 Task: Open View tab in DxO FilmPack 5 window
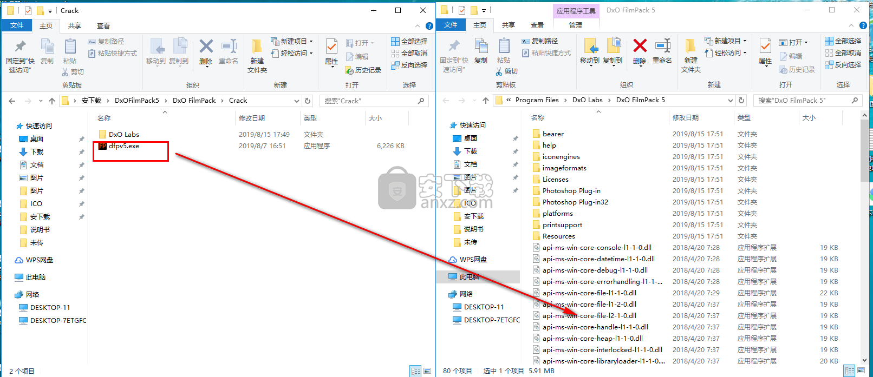click(x=537, y=25)
